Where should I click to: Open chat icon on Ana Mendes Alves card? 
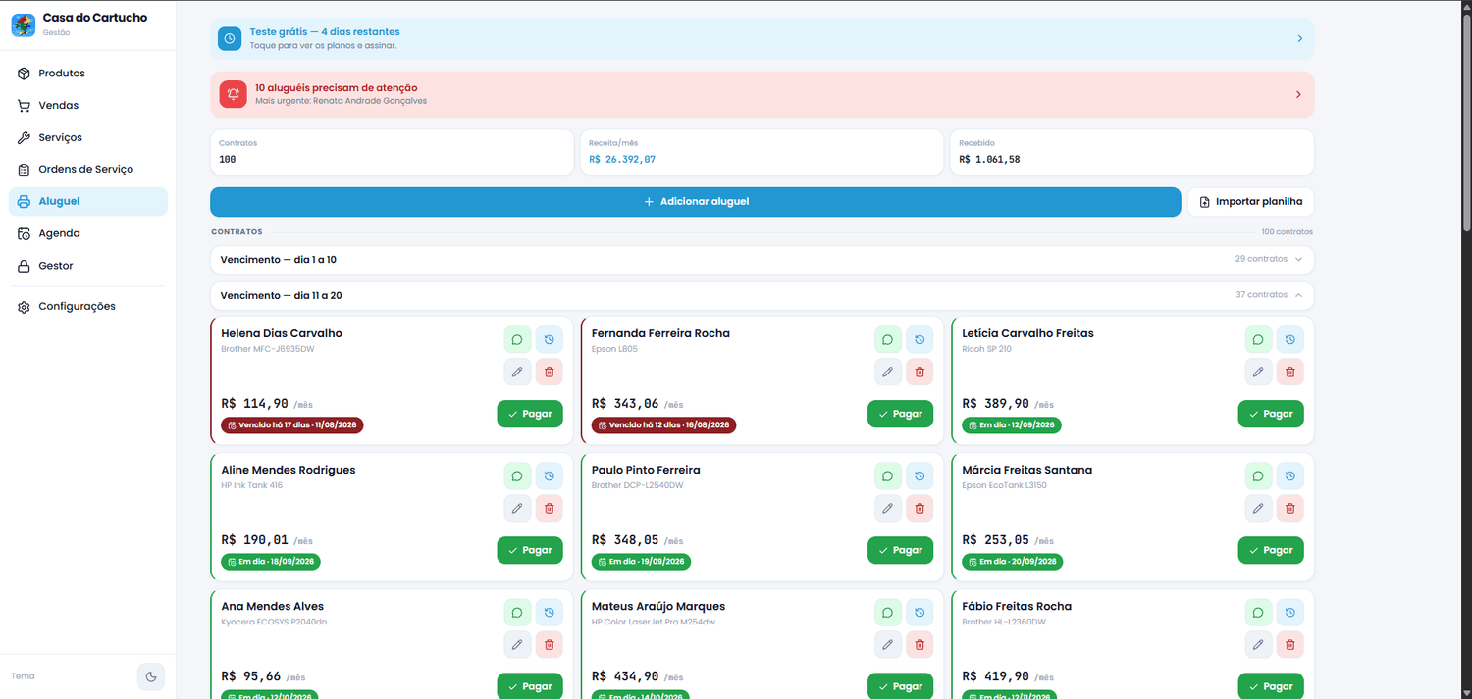(x=517, y=613)
